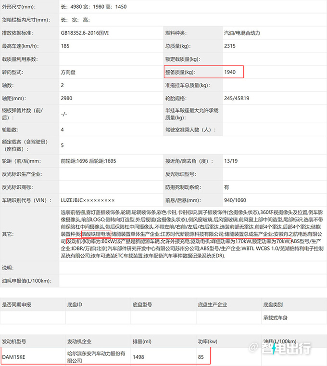Click the 额定载客(含驾驶员) label

[25, 145]
